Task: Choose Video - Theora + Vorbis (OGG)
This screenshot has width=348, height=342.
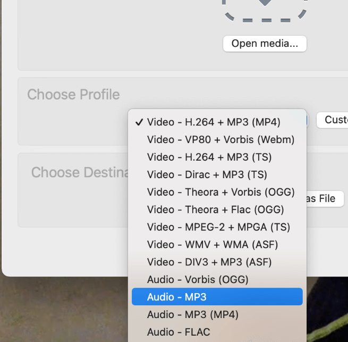Action: (220, 192)
